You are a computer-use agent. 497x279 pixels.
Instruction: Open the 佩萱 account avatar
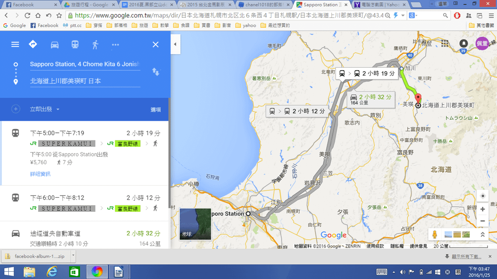(482, 43)
